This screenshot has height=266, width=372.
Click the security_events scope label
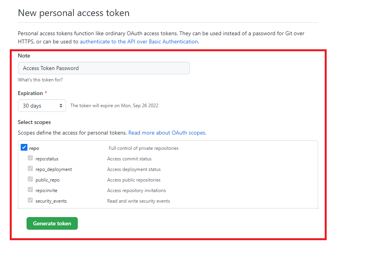coord(51,201)
